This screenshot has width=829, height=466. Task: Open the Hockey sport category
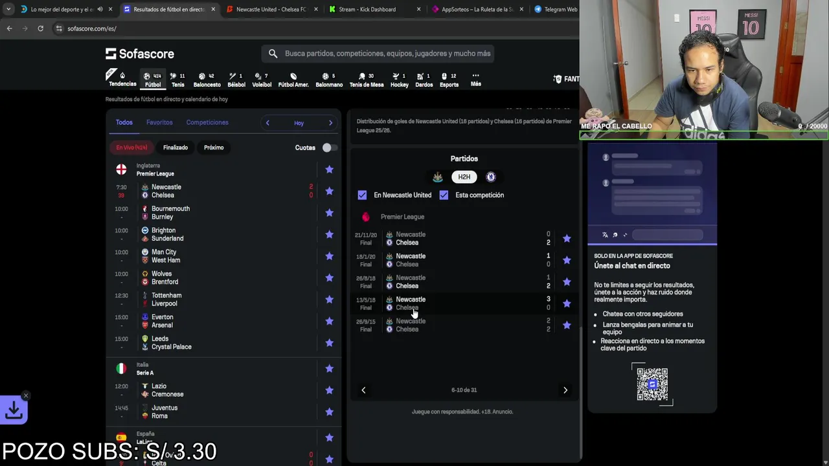click(399, 80)
